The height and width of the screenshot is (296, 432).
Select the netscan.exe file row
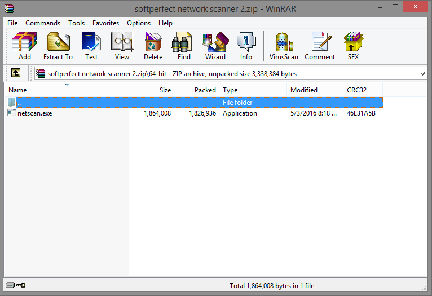[194, 113]
